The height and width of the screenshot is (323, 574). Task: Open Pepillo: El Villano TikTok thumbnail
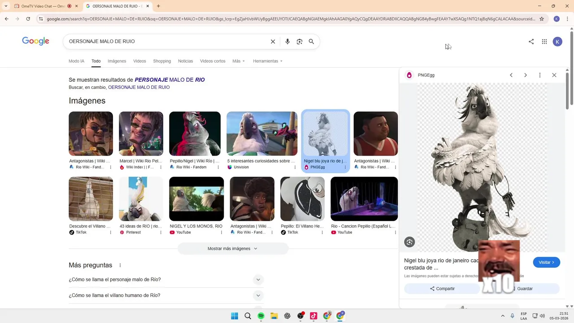coord(302,199)
